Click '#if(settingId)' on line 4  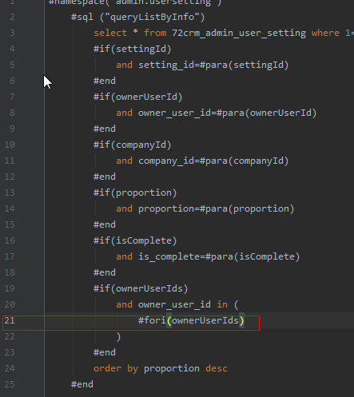coord(133,50)
